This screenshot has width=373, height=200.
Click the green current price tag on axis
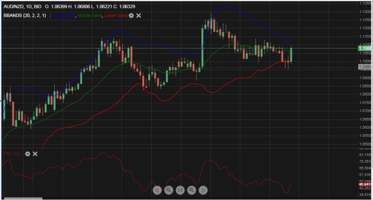coord(365,48)
